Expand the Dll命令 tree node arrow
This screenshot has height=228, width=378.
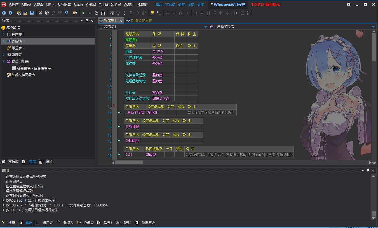click(3, 41)
